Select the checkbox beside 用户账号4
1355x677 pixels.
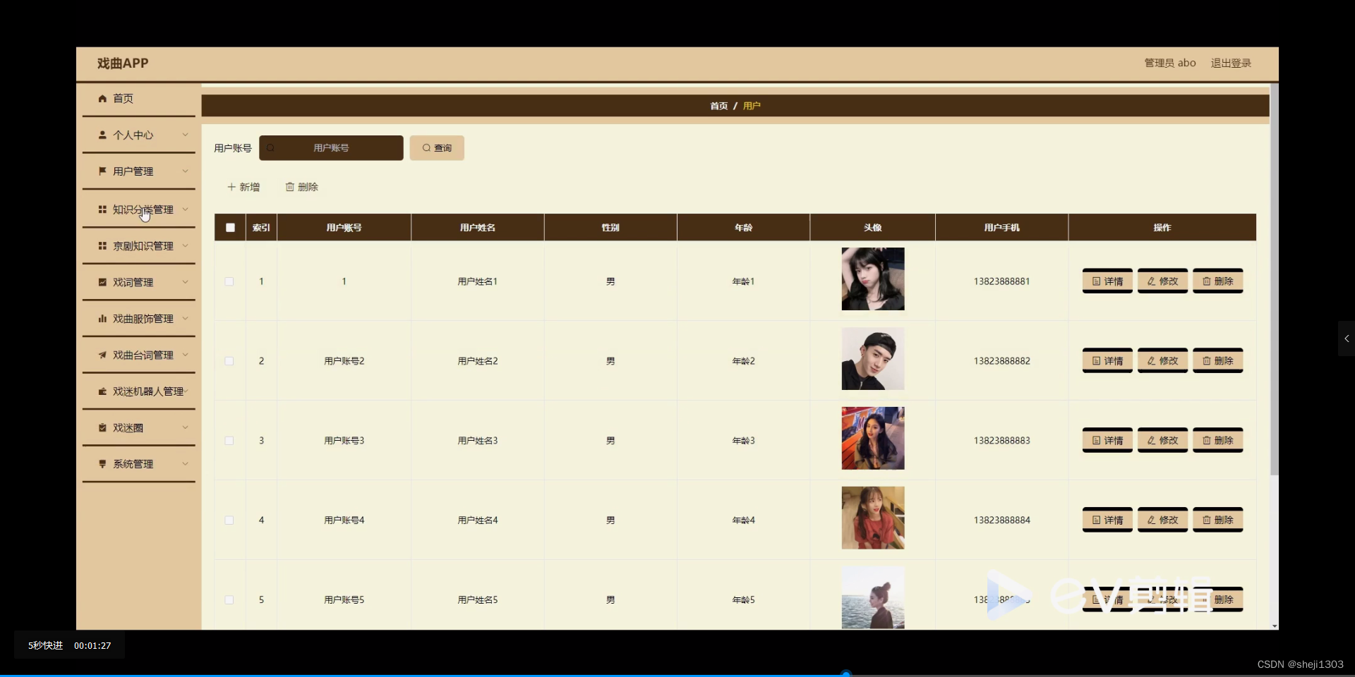click(229, 520)
